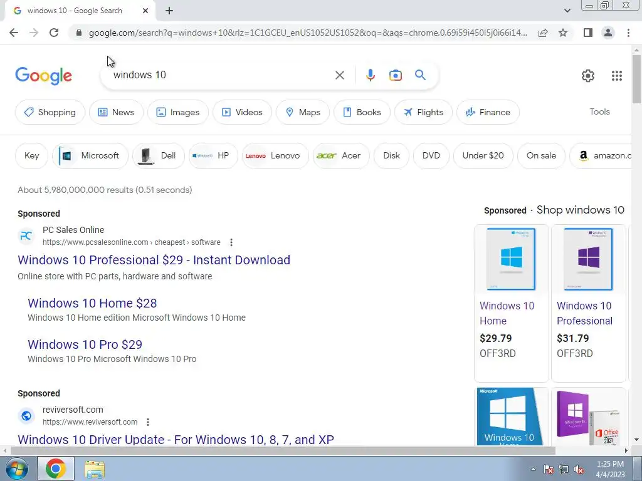642x481 pixels.
Task: Apply the DVD filter chip
Action: (x=431, y=156)
